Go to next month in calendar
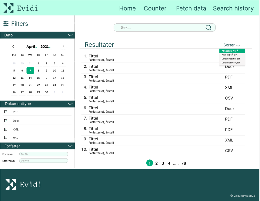 [x=63, y=46]
